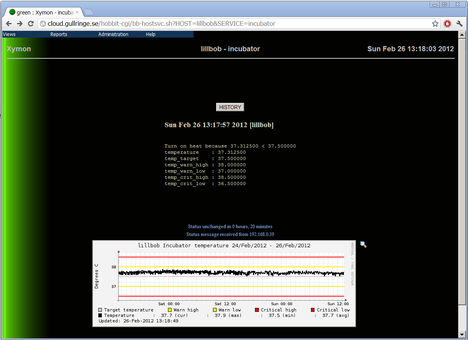Click the scrollbar down arrow
468x340 pixels.
click(x=462, y=335)
